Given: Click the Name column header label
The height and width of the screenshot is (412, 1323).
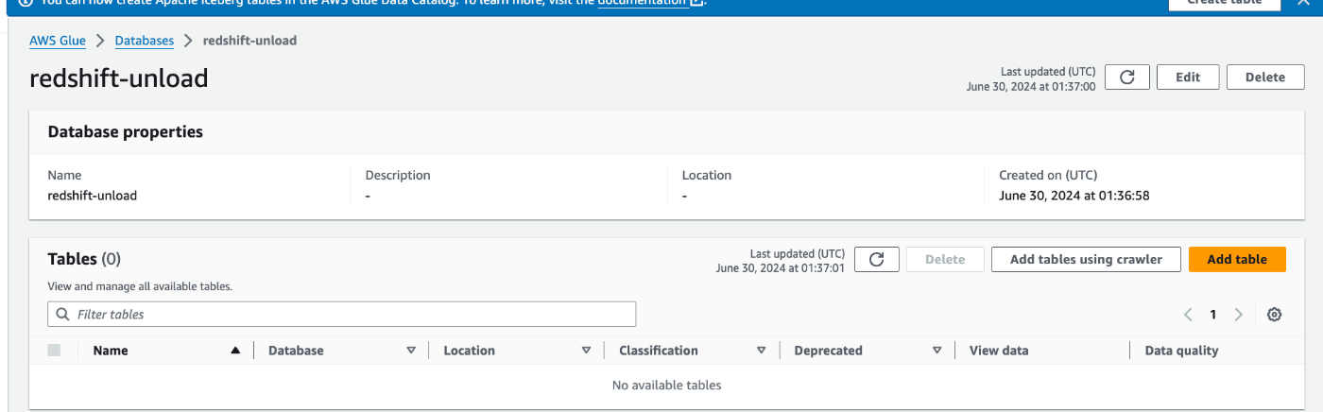Looking at the screenshot, I should click(x=111, y=351).
